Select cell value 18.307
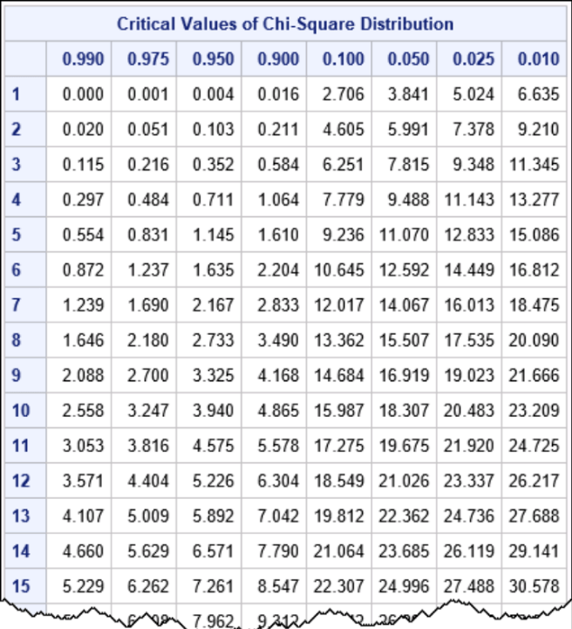The height and width of the screenshot is (629, 572). (404, 410)
